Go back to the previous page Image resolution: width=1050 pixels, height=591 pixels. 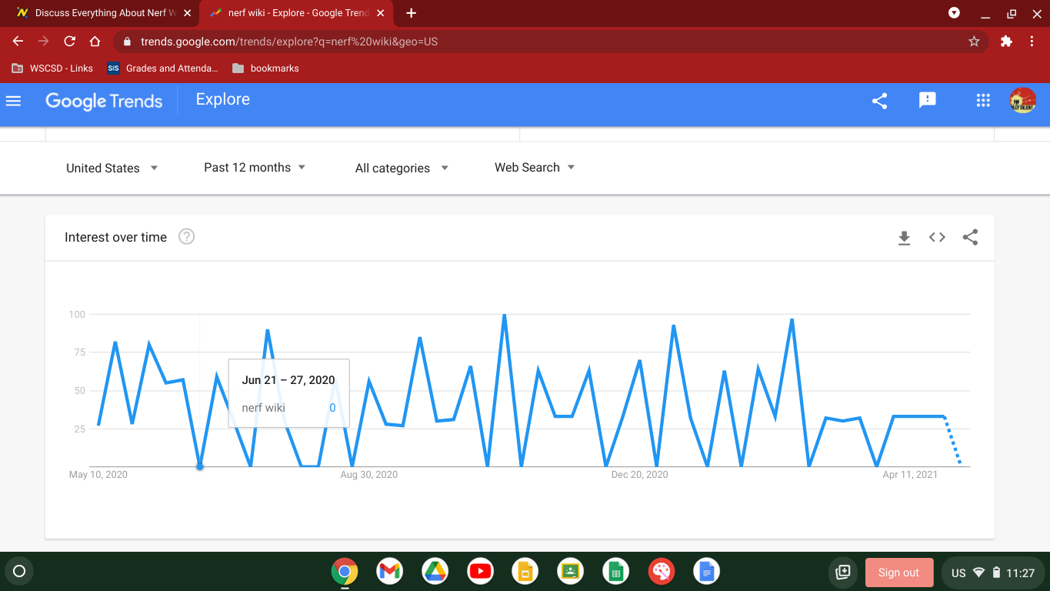18,42
